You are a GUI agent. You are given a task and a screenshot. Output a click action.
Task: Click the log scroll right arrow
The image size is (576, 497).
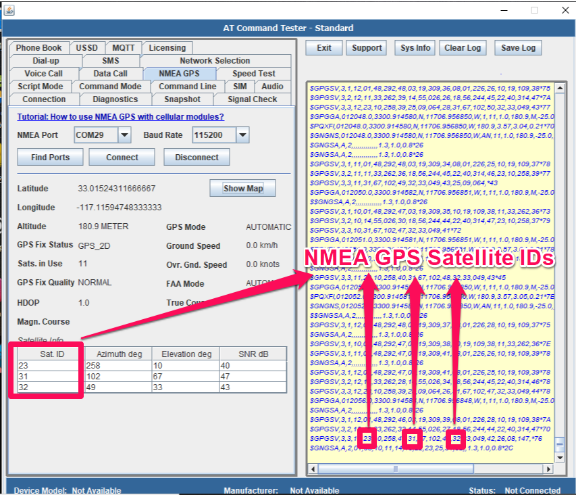tap(548, 469)
